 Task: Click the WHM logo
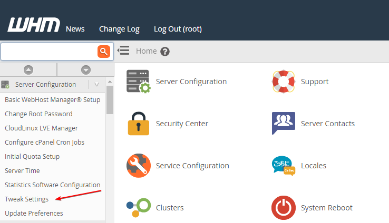tap(34, 25)
